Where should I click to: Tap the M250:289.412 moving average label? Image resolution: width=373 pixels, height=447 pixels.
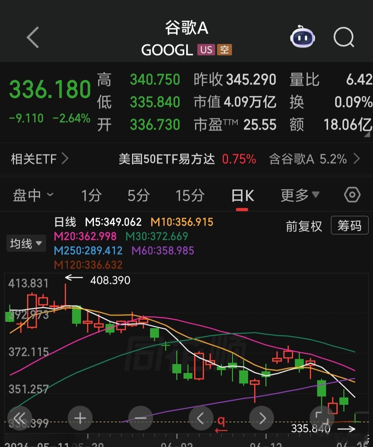pyautogui.click(x=88, y=251)
